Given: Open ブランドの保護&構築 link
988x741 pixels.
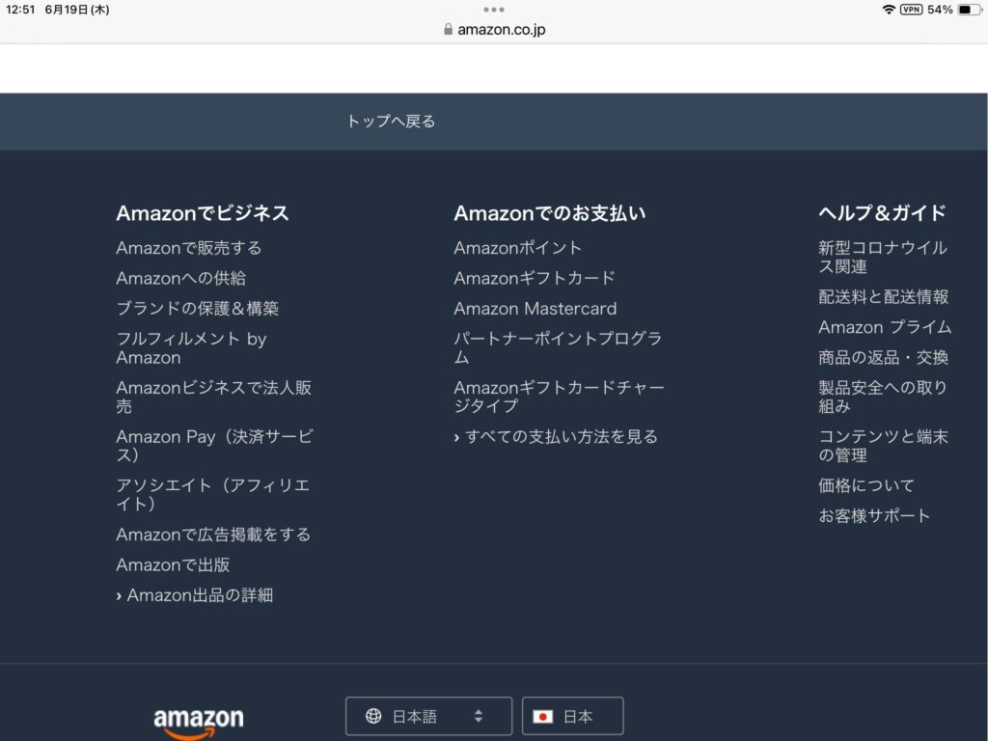Looking at the screenshot, I should [197, 309].
